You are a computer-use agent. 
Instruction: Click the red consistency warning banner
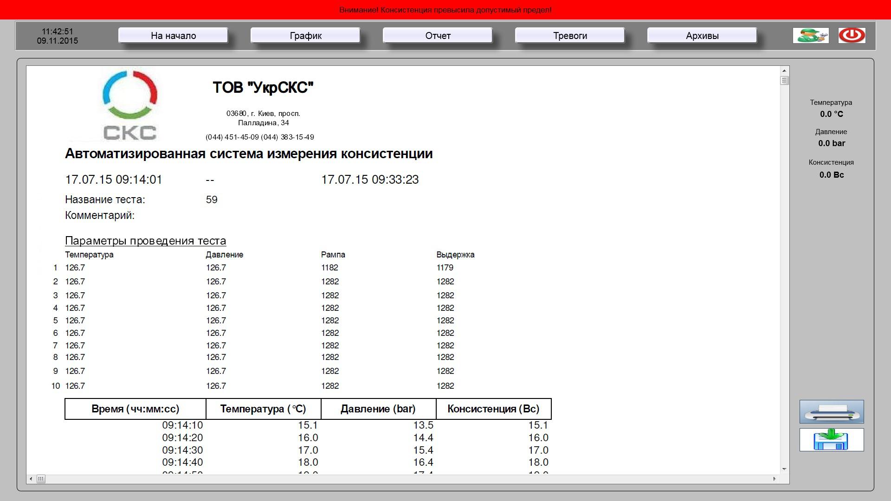pos(445,10)
